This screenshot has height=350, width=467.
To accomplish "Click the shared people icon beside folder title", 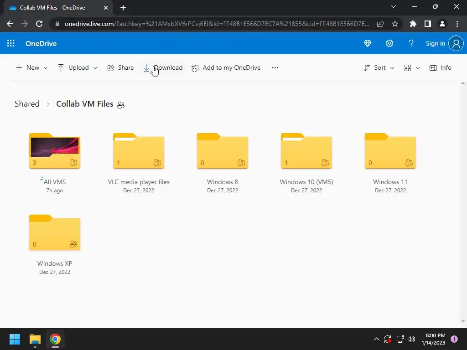I will tap(120, 105).
